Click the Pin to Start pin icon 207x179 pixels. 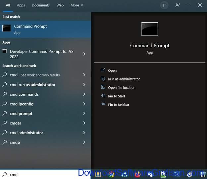tap(103, 96)
